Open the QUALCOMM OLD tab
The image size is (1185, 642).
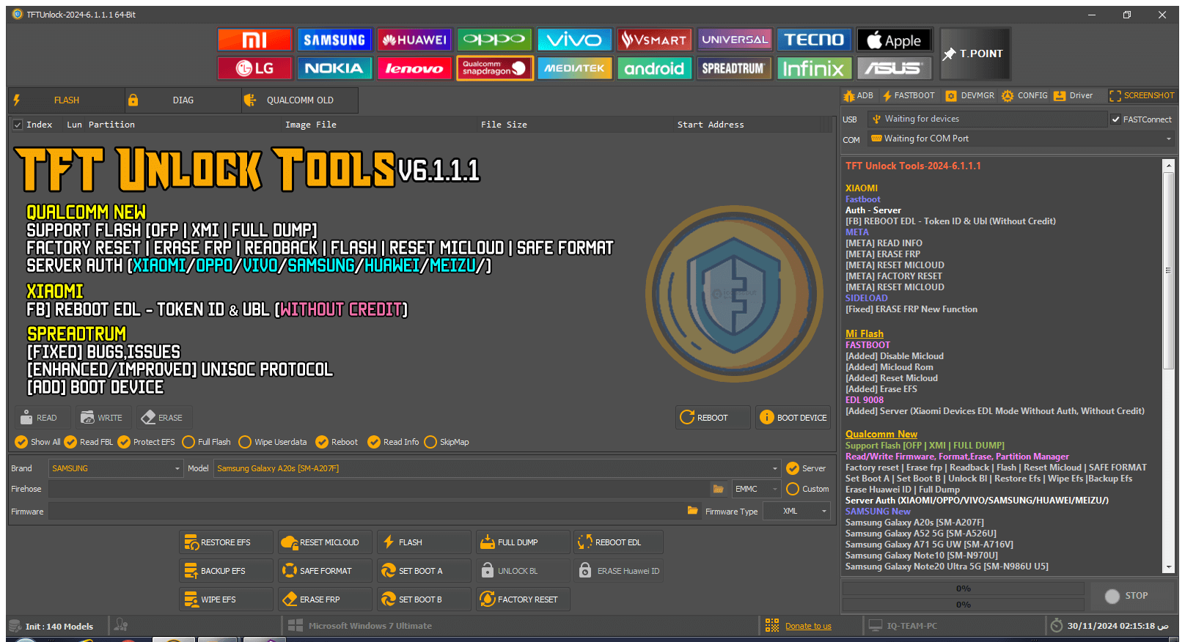(299, 100)
